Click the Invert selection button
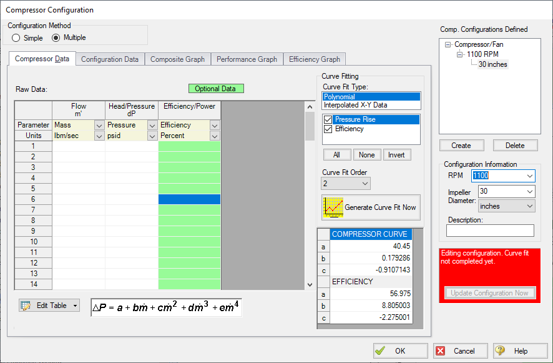Screen dimensions: 553x363 (x=396, y=155)
